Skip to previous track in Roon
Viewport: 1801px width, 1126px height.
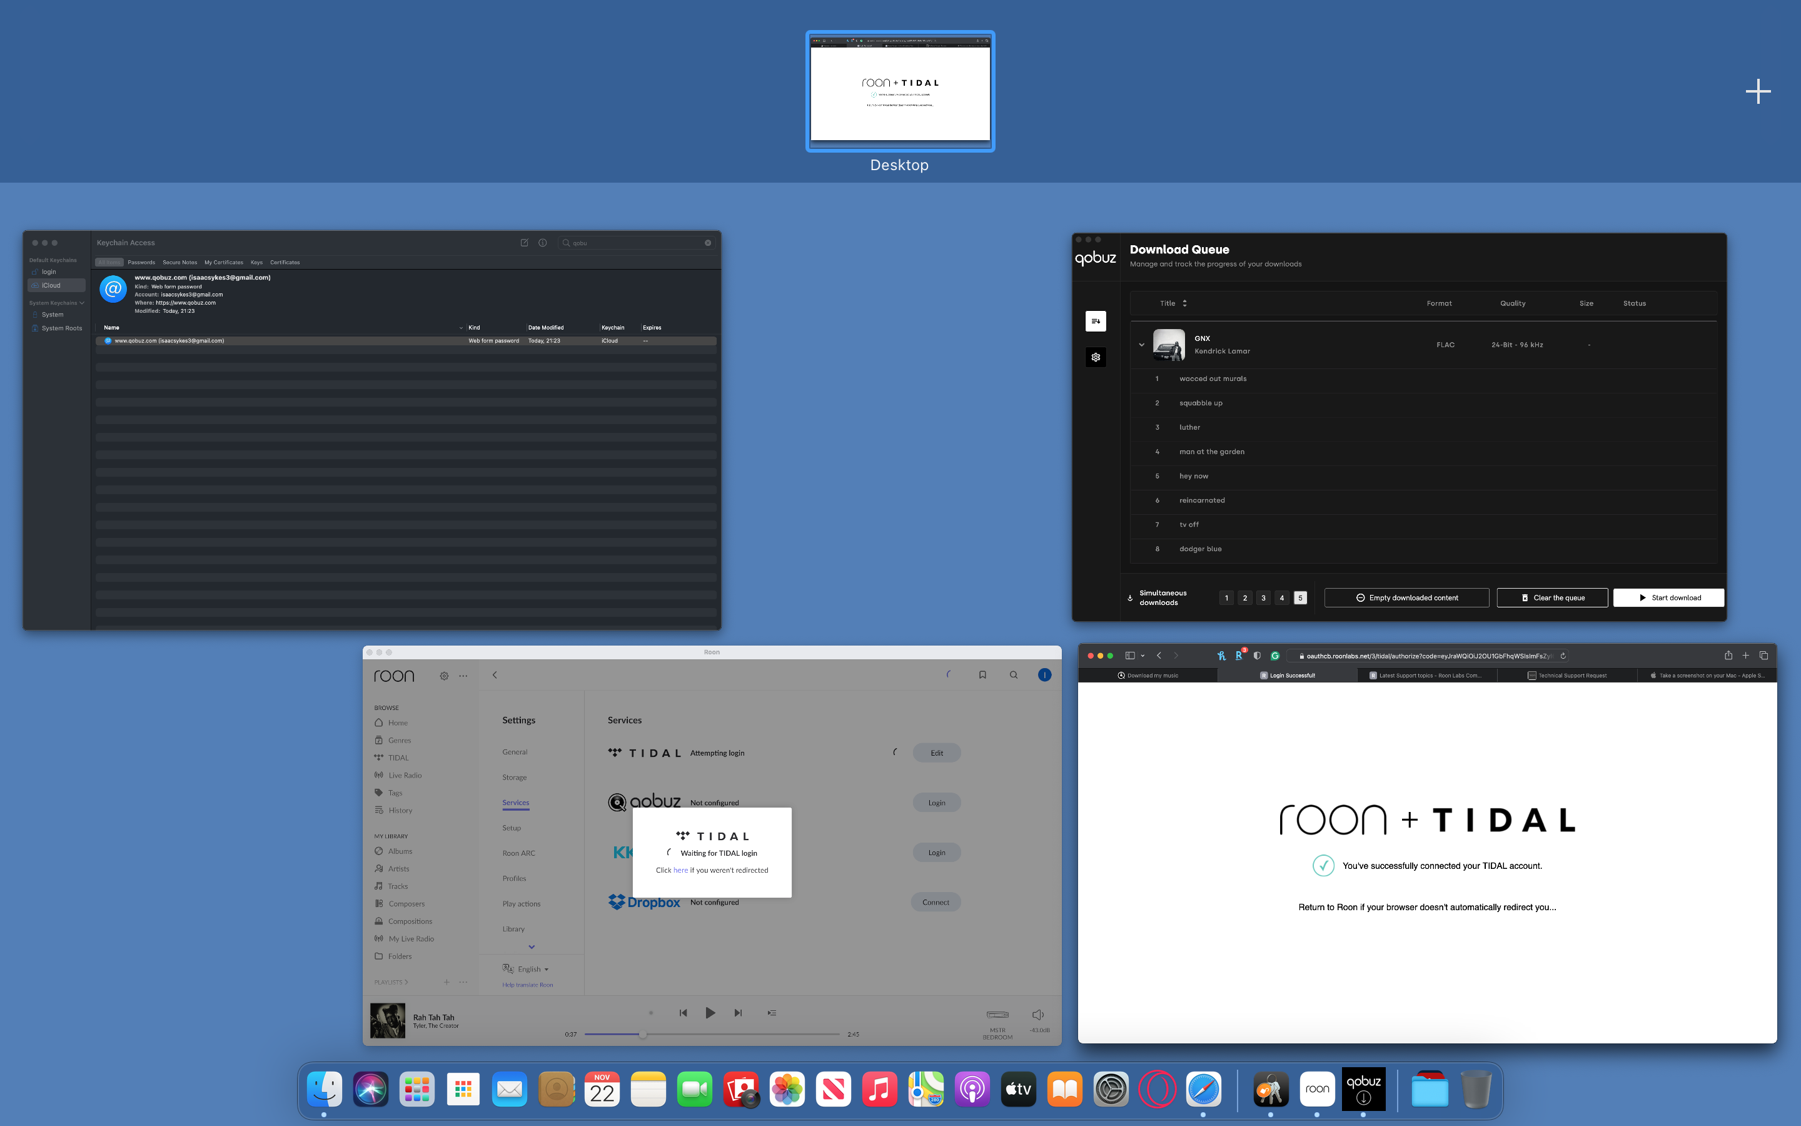(x=683, y=1013)
